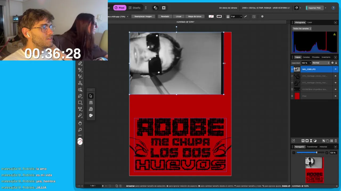The height and width of the screenshot is (191, 341).
Task: Click the Revelado button
Action: [165, 16]
